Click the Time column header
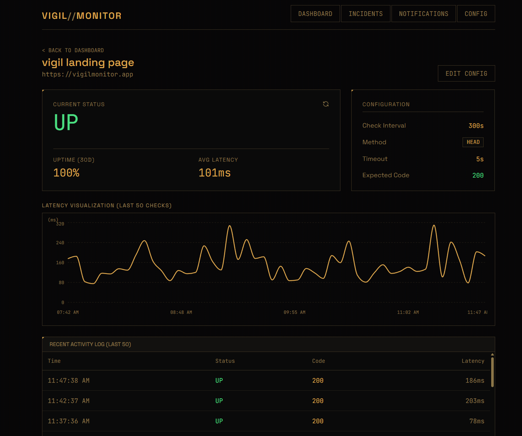Viewport: 522px width, 436px height. coord(54,361)
